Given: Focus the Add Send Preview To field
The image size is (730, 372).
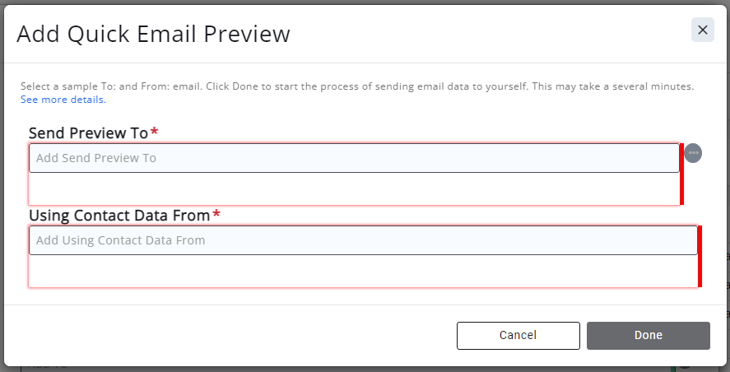Looking at the screenshot, I should coord(354,158).
